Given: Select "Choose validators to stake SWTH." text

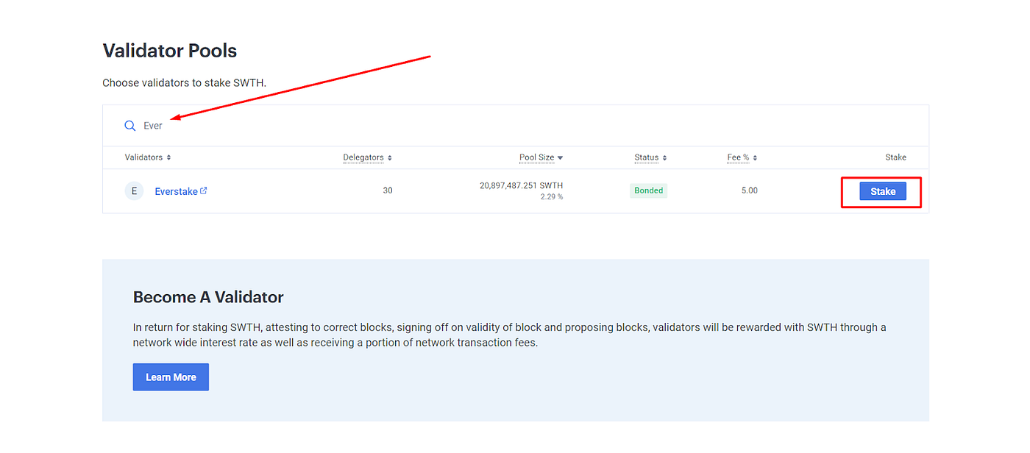Looking at the screenshot, I should (184, 83).
